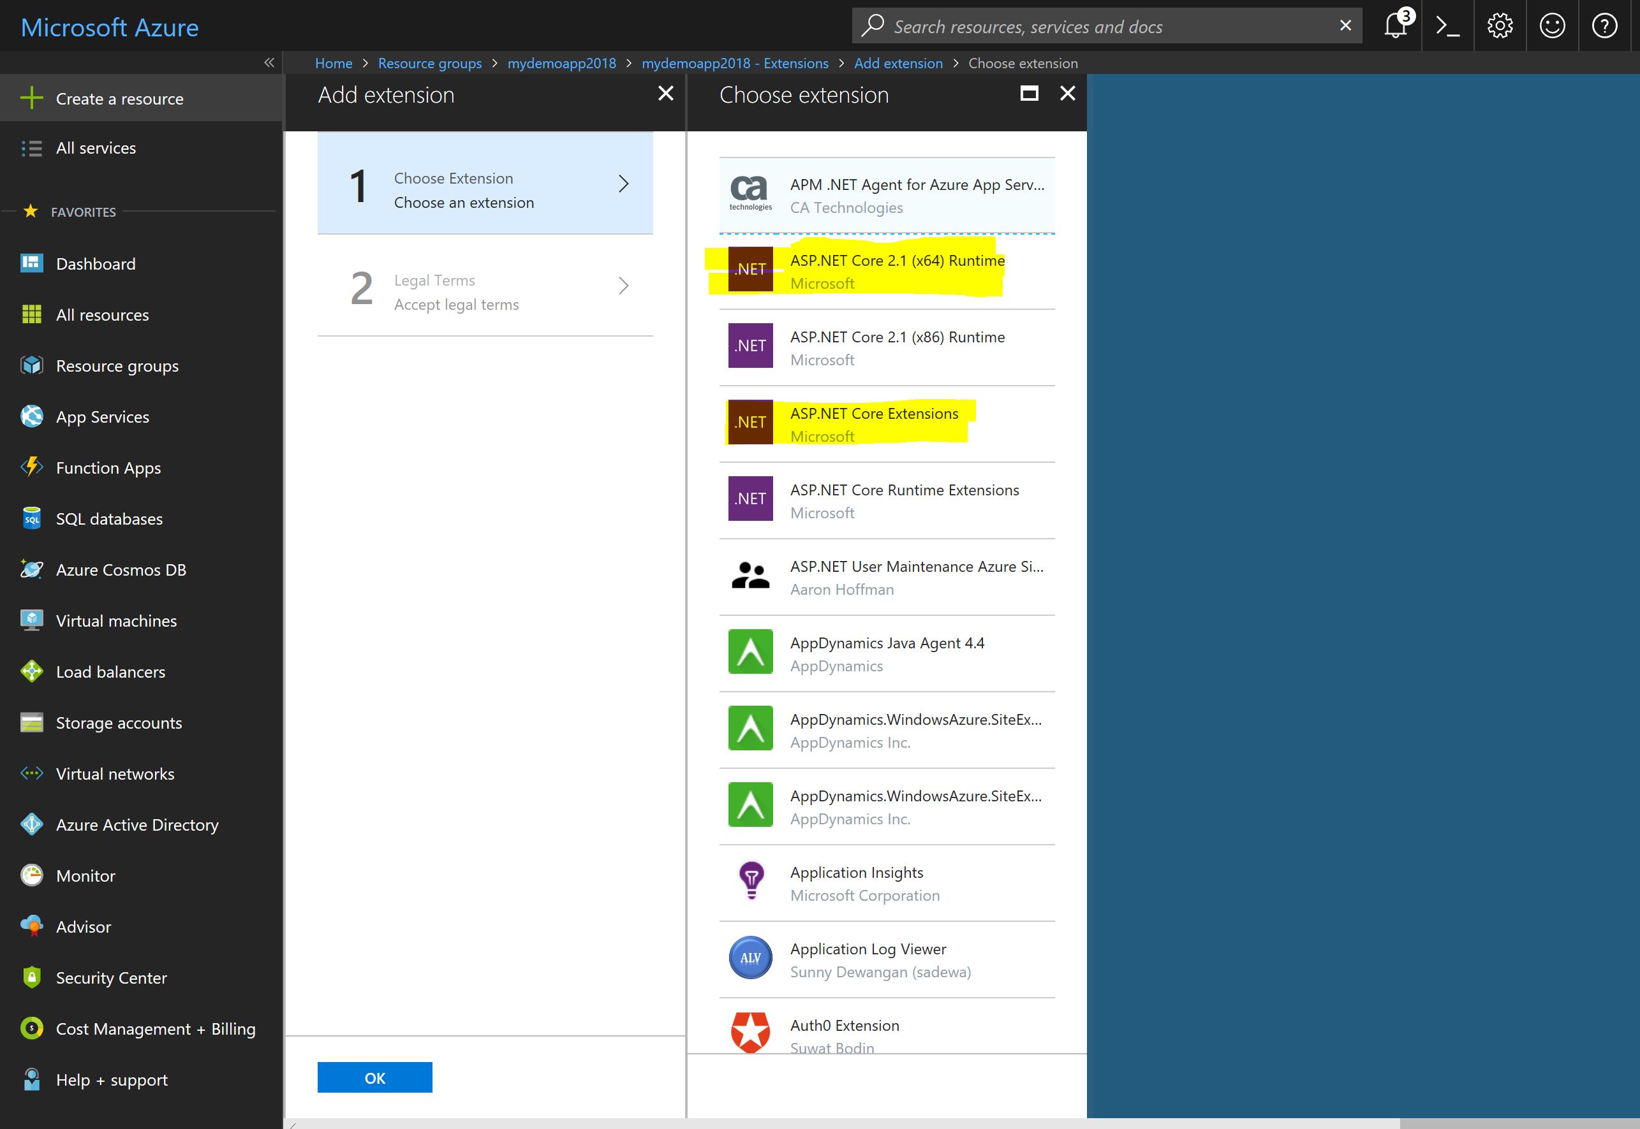This screenshot has width=1640, height=1129.
Task: Collapse the left sidebar with double chevron
Action: tap(269, 62)
